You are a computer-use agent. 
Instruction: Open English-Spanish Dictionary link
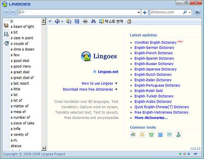pyautogui.click(x=154, y=58)
